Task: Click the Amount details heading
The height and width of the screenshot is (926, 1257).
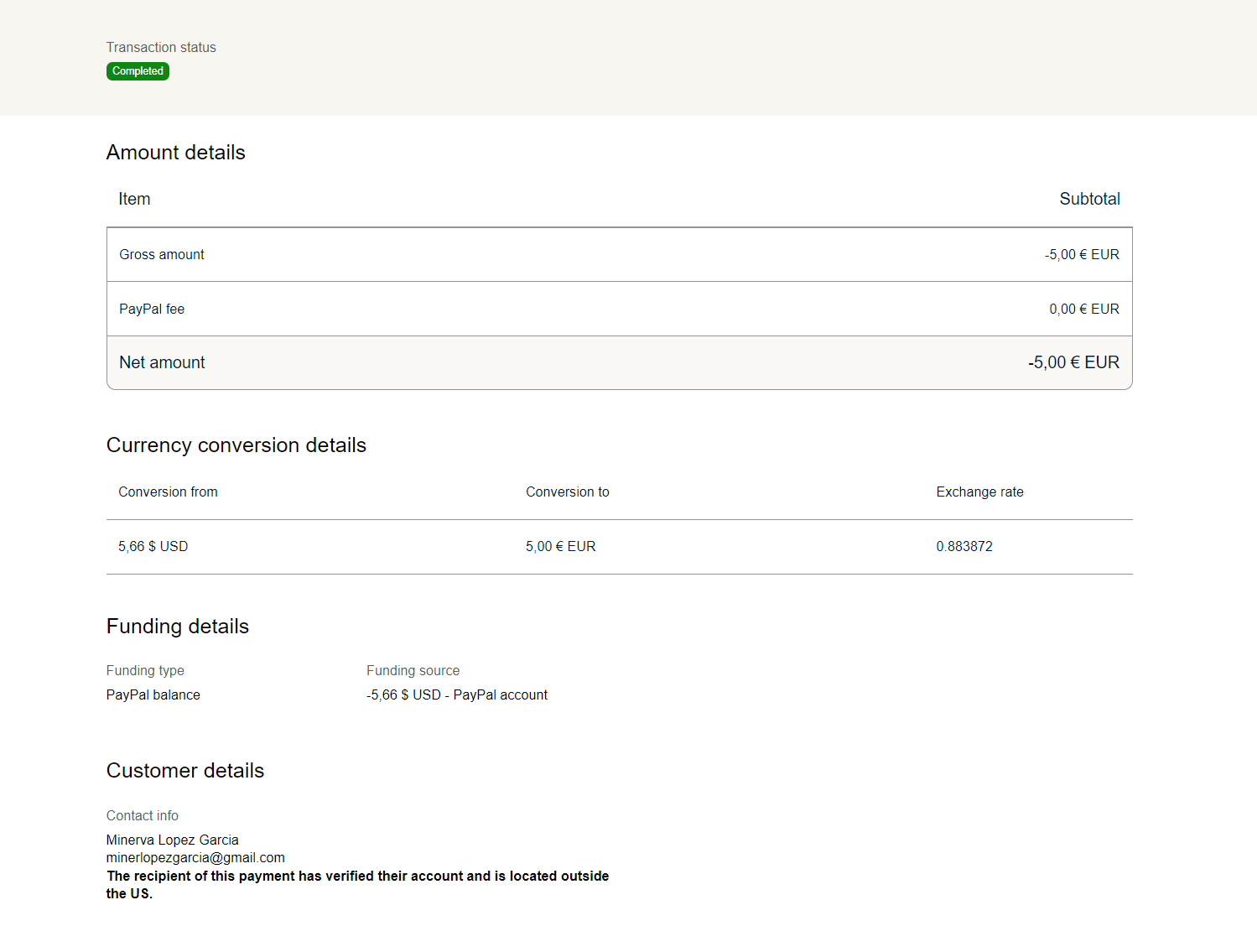Action: tap(175, 153)
